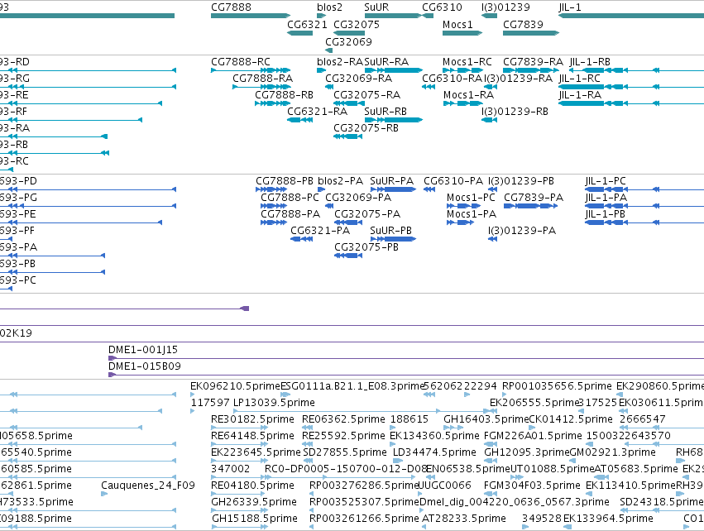Click transcript SuUR-RA
704x531 pixels.
(386, 61)
